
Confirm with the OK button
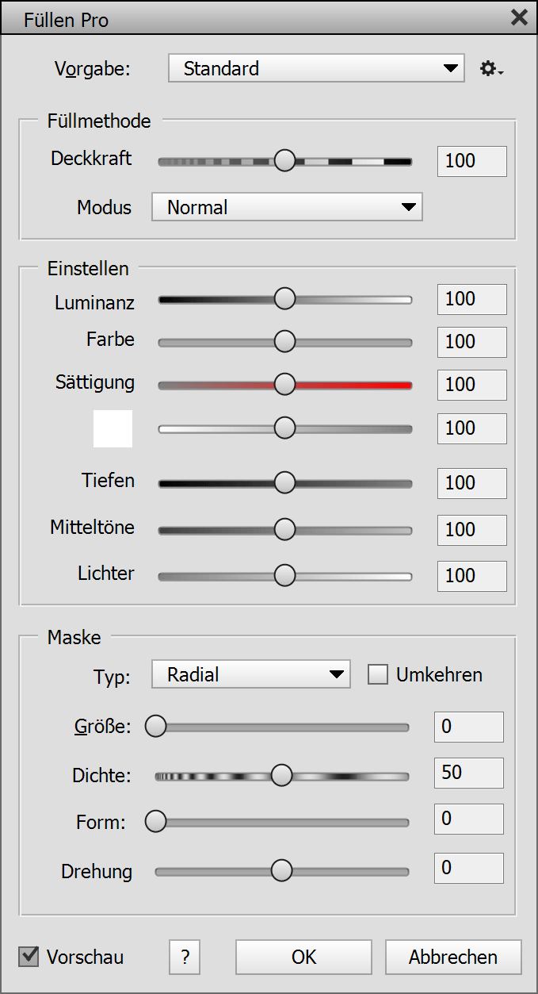tap(303, 957)
